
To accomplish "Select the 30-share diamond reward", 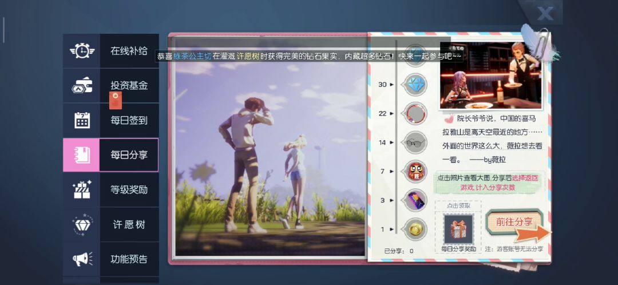I will pyautogui.click(x=415, y=84).
